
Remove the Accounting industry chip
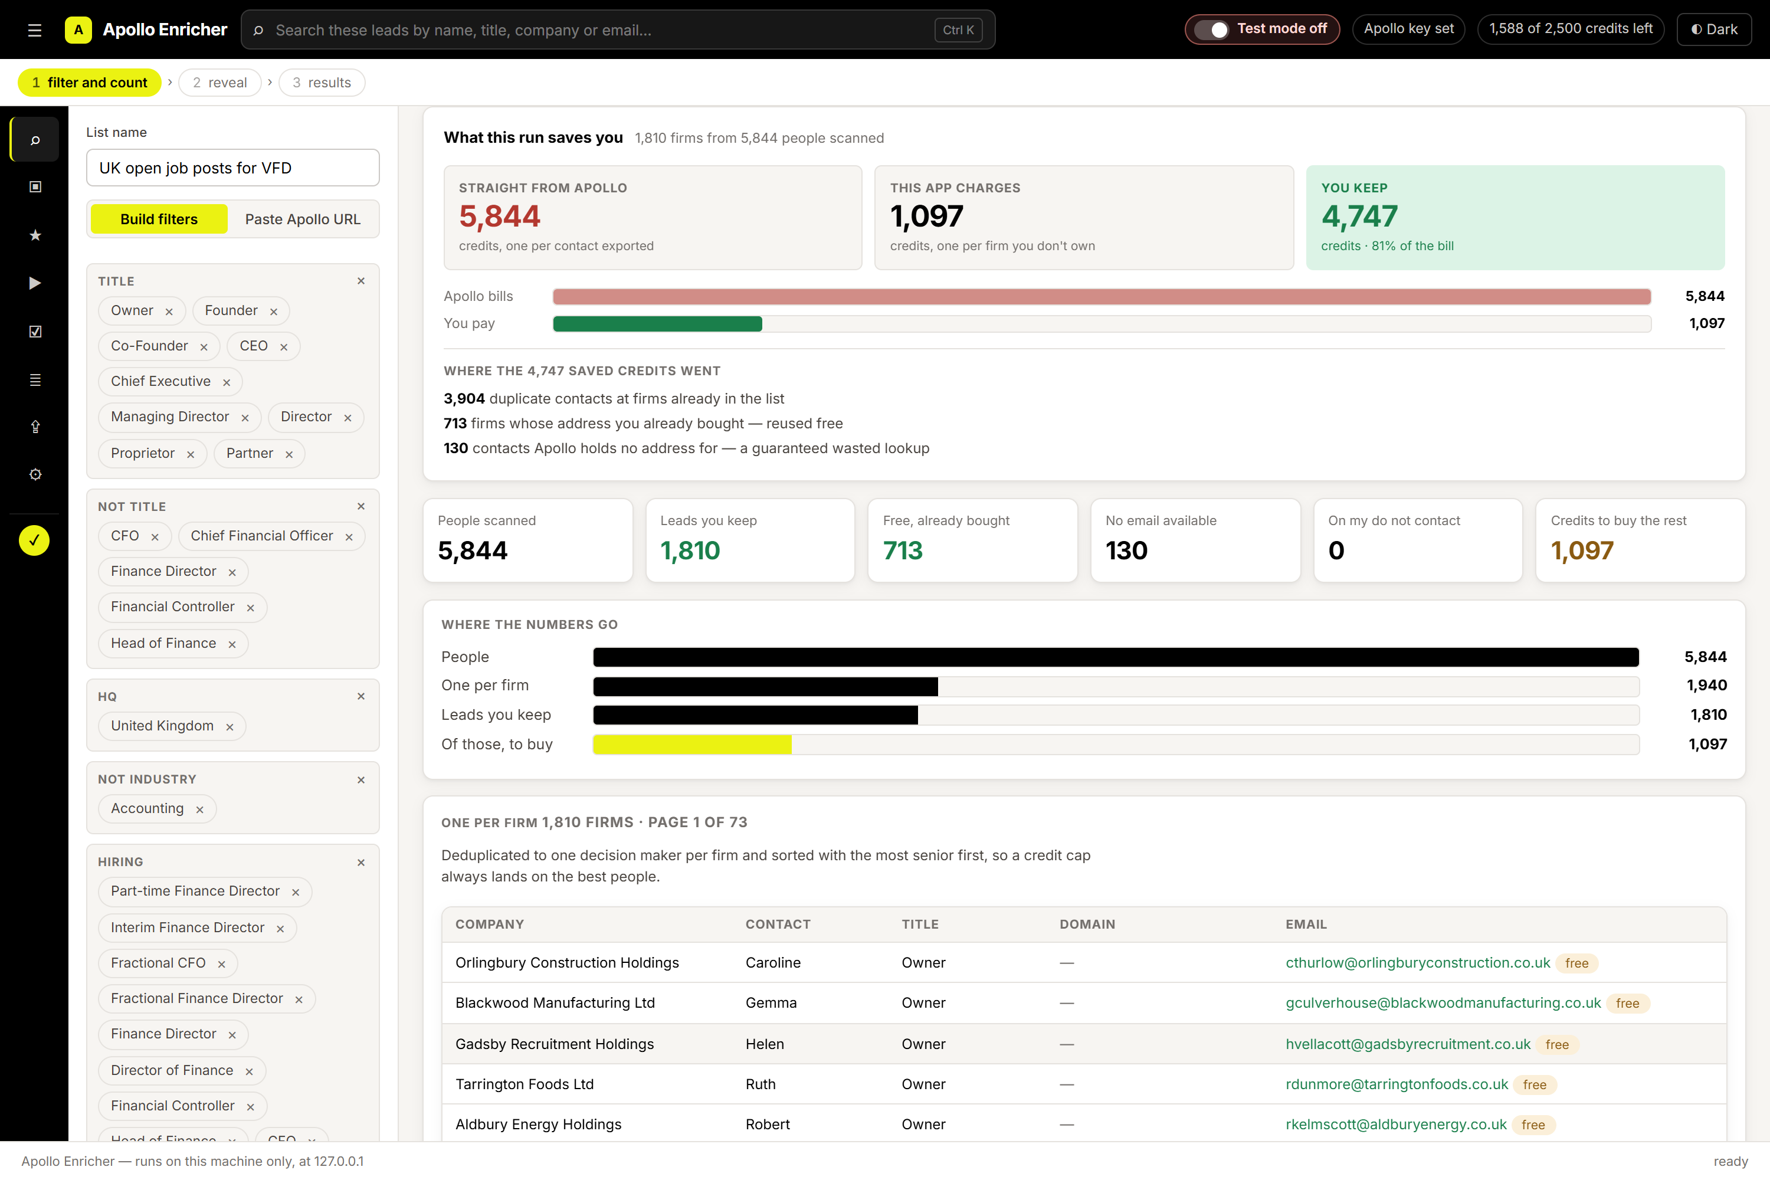click(x=199, y=809)
